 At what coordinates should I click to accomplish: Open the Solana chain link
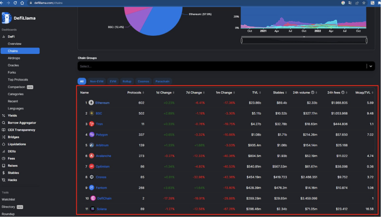(102, 209)
